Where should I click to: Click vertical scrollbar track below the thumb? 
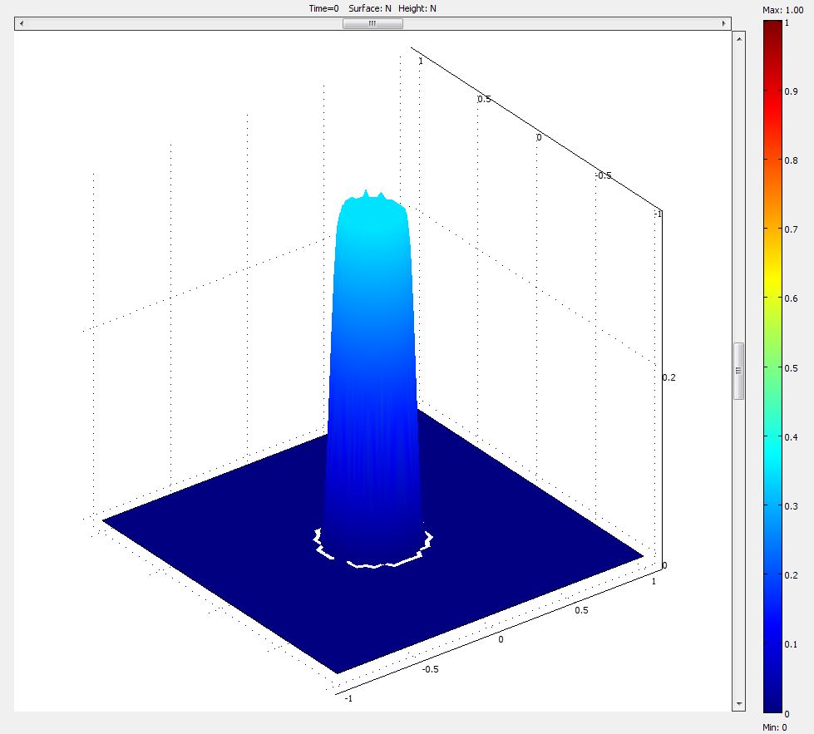click(738, 549)
